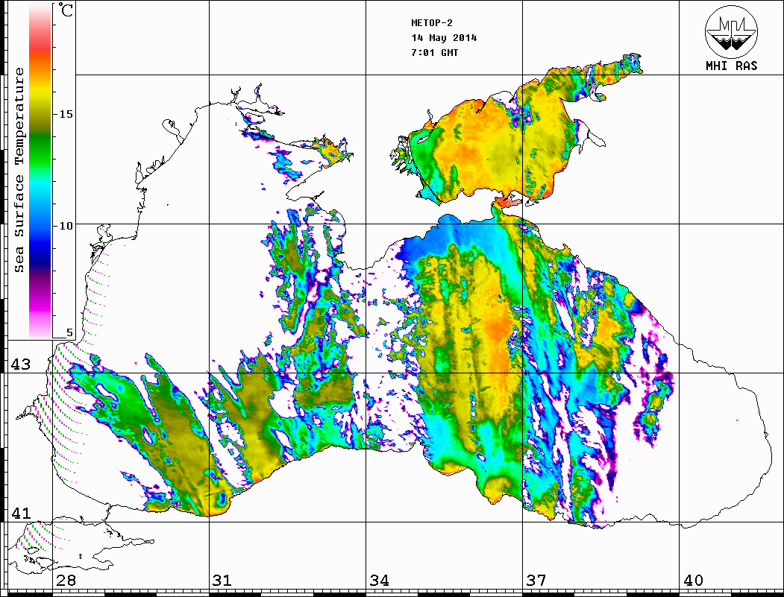Click the 10 tick label on legend
The image size is (784, 597).
(66, 225)
